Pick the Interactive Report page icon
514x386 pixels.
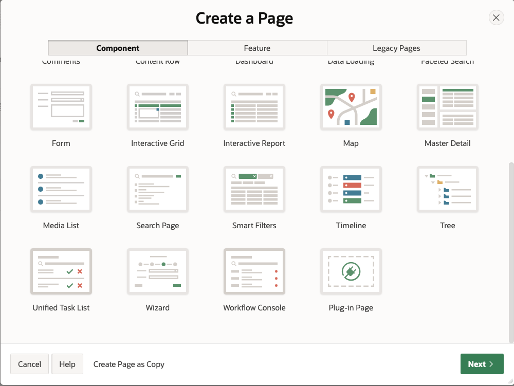point(254,107)
